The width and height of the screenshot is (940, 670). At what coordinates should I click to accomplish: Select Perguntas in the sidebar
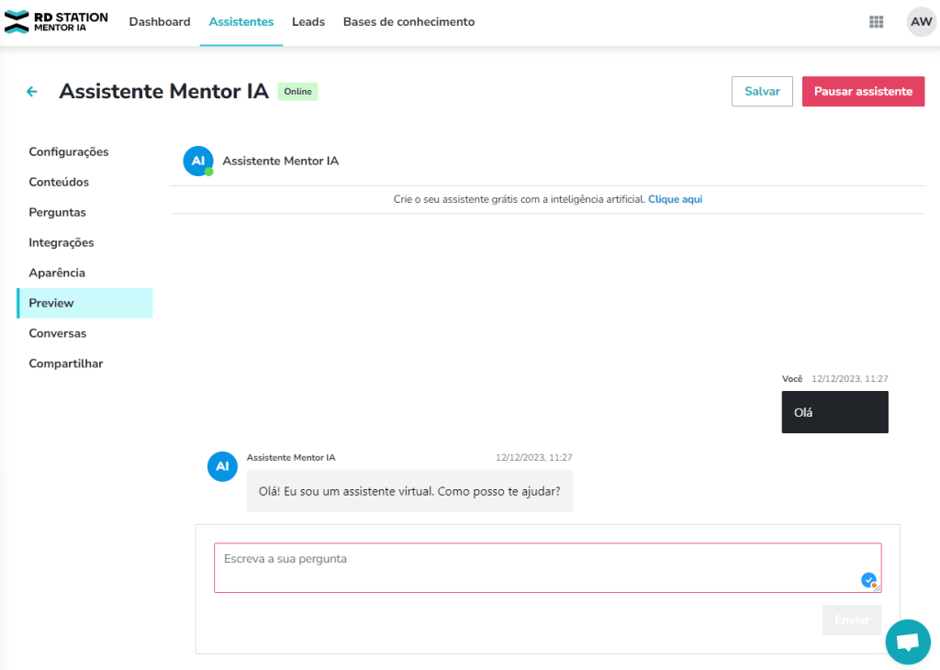84,212
